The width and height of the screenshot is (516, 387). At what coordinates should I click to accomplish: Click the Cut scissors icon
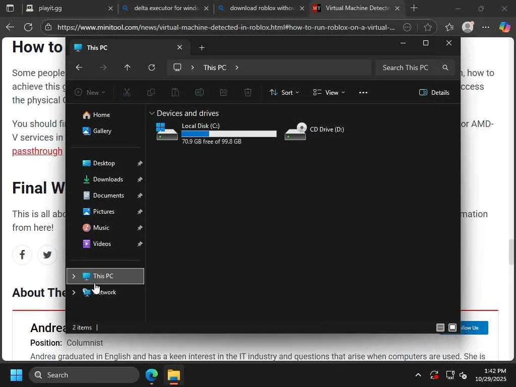pyautogui.click(x=126, y=93)
